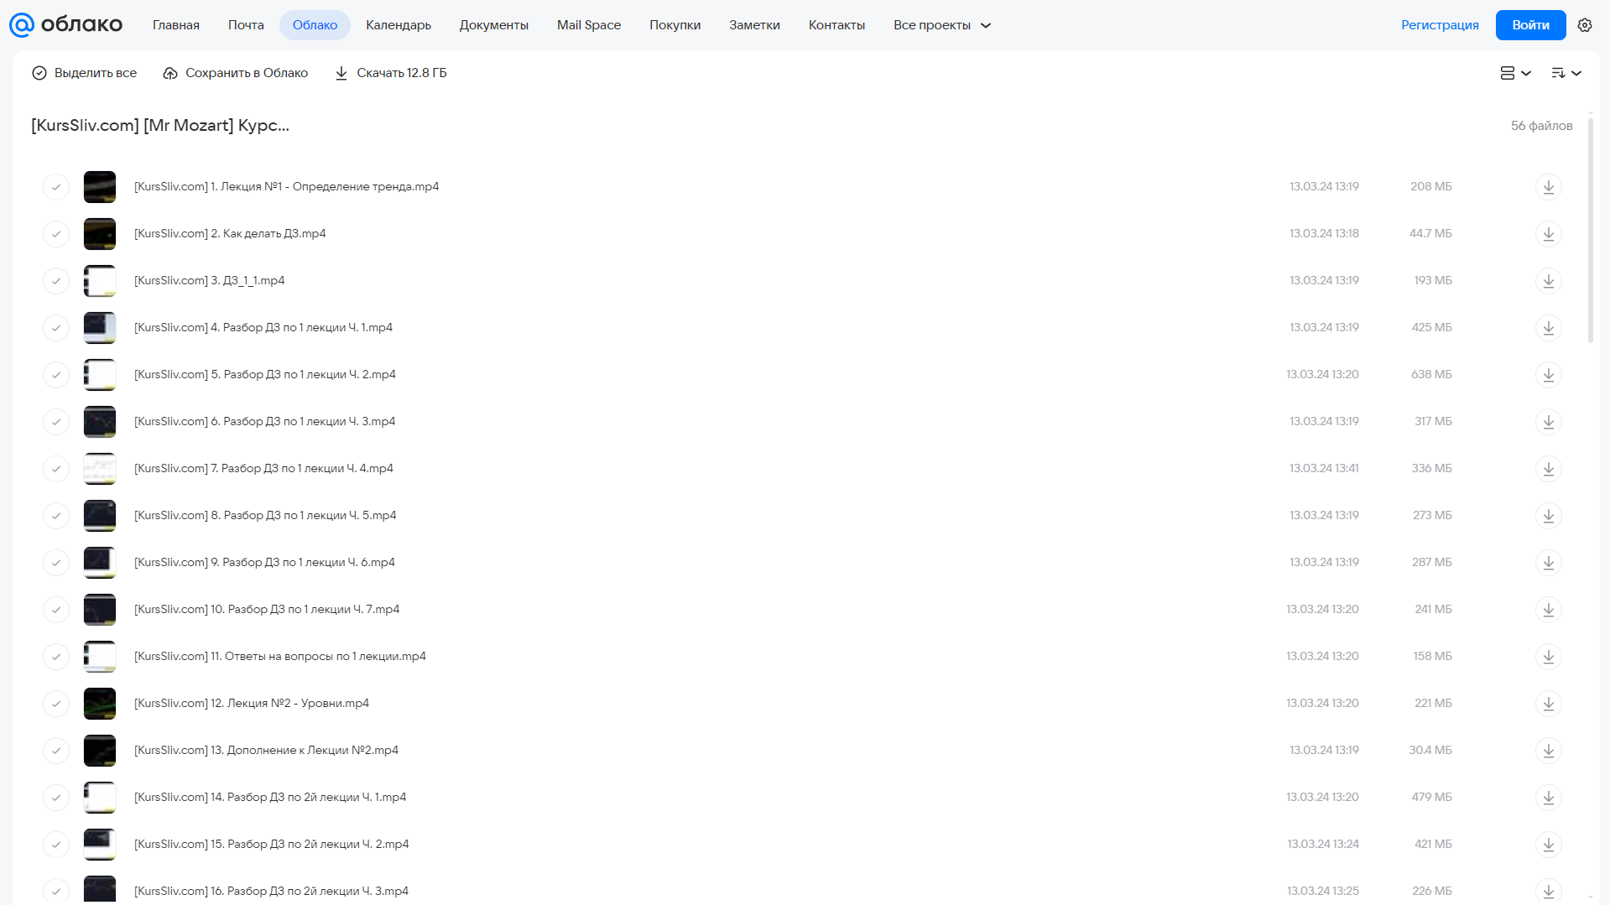Click Скачать 12.8 ГБ
This screenshot has width=1610, height=905.
[391, 73]
